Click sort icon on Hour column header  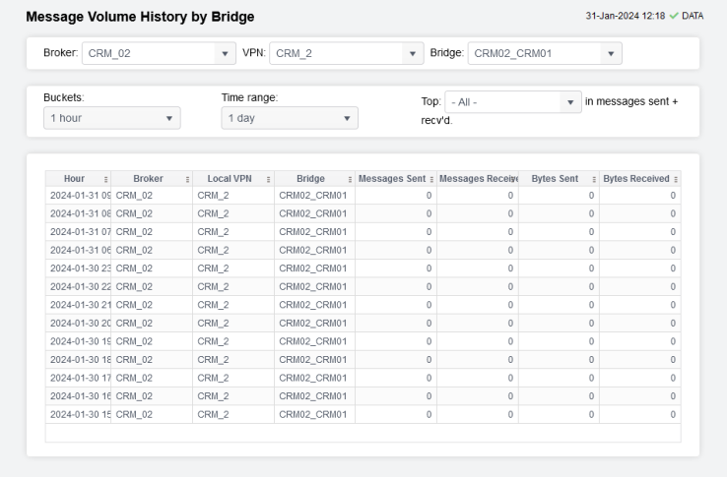[104, 179]
